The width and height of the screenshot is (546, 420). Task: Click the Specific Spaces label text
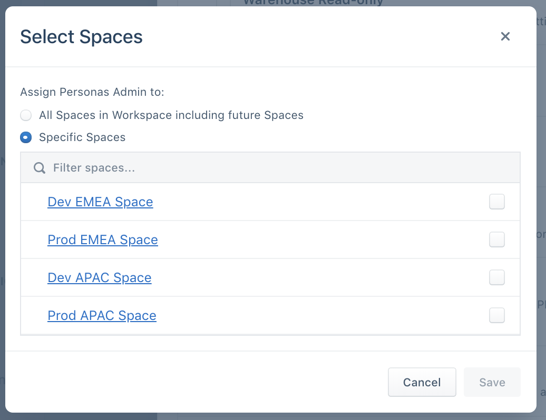(82, 137)
